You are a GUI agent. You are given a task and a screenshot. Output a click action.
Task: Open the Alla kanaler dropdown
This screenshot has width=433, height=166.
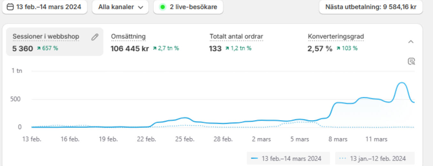120,7
